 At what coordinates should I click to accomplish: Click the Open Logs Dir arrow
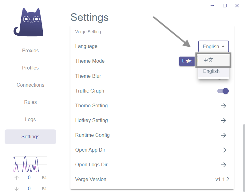[x=223, y=164]
